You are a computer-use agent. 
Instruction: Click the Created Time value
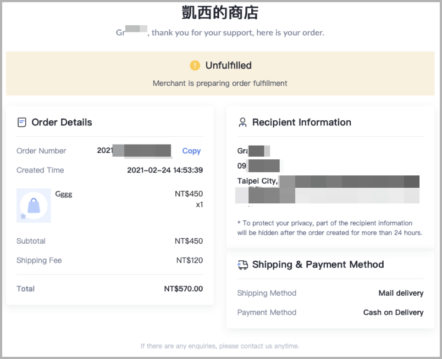(165, 170)
